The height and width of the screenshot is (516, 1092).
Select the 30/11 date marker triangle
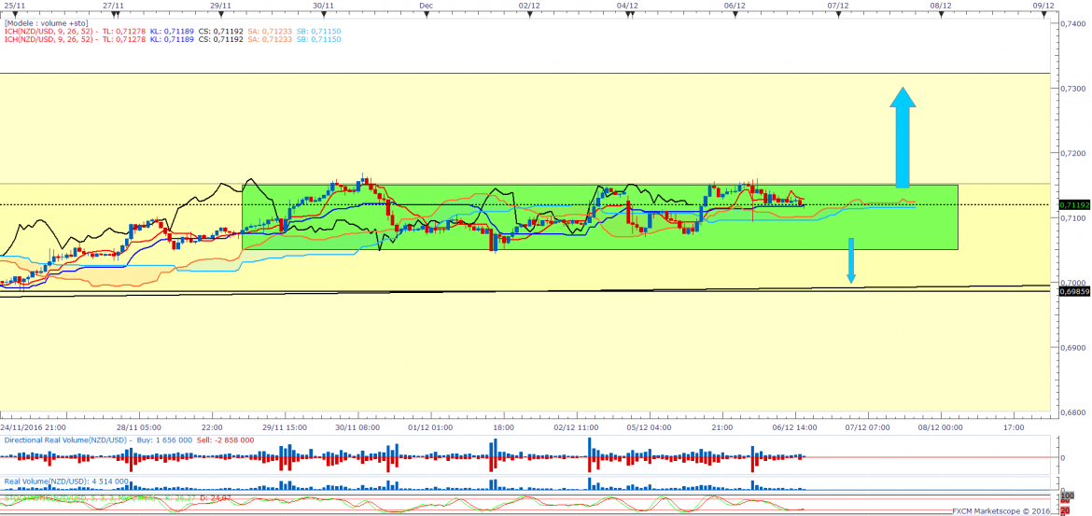click(322, 13)
